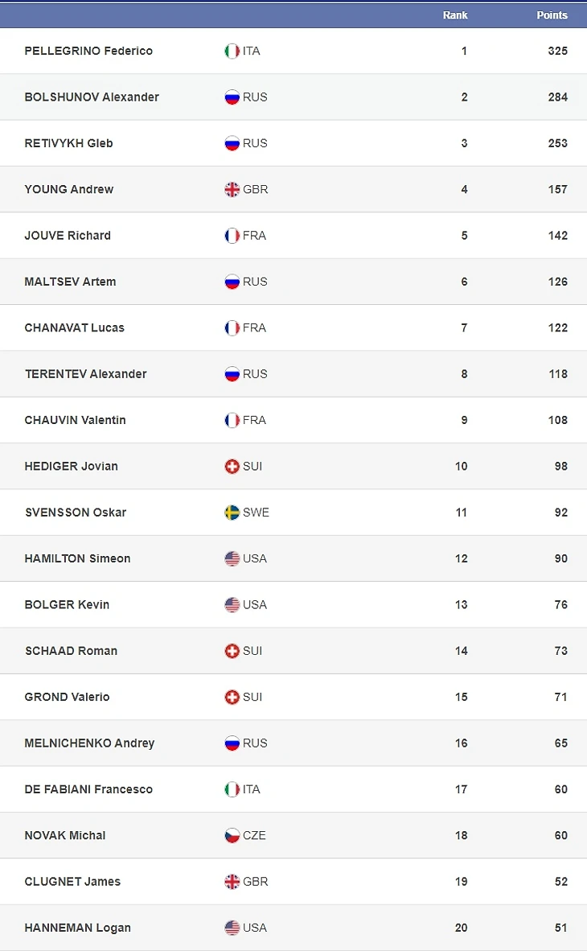The height and width of the screenshot is (951, 587).
Task: Click the Russia flag beside BOLSHUNOV Alexander
Action: click(232, 97)
